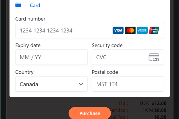Click into the MM / YY expiry field

(x=51, y=57)
